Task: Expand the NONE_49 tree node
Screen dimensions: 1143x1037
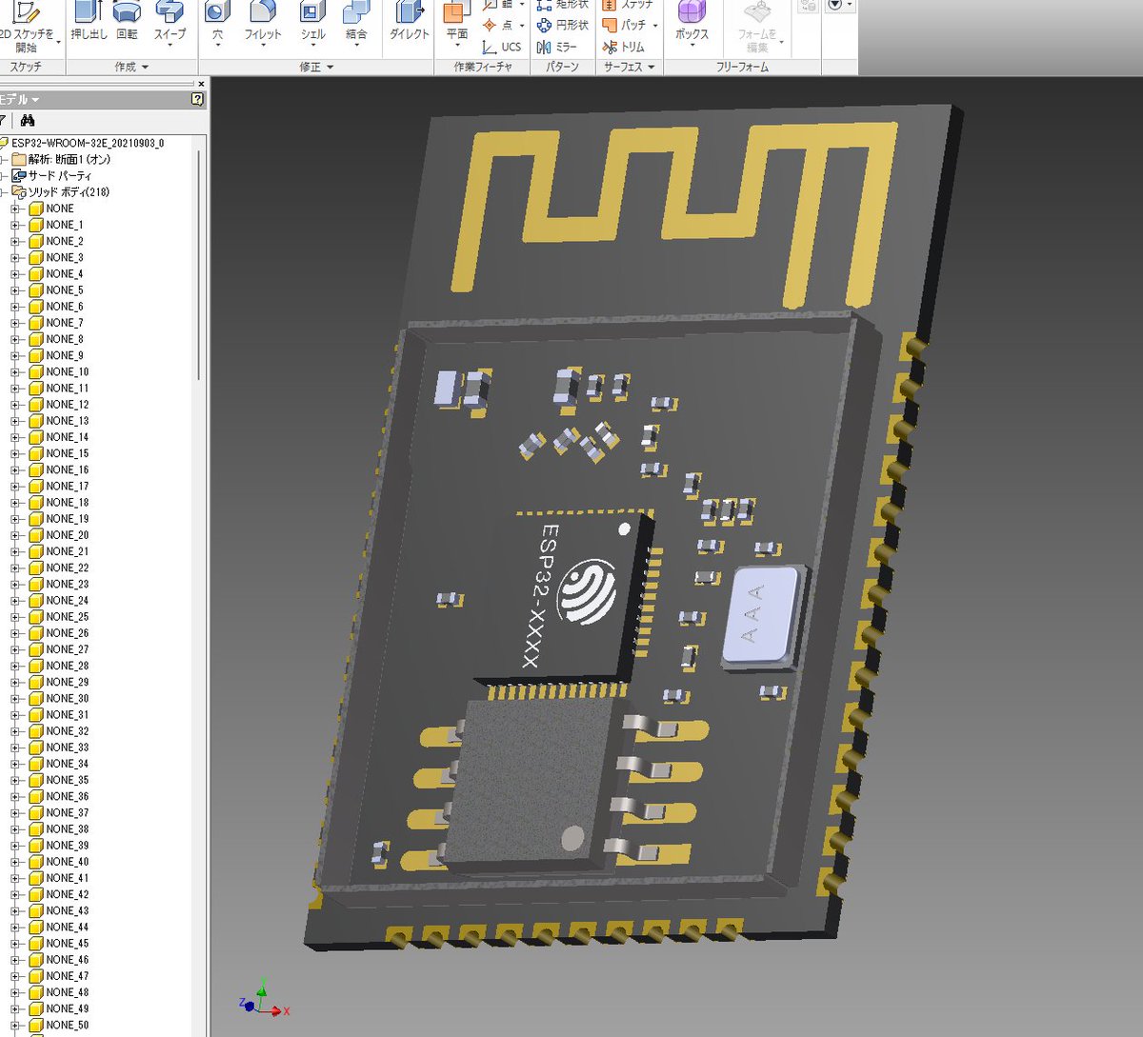Action: tap(15, 1009)
